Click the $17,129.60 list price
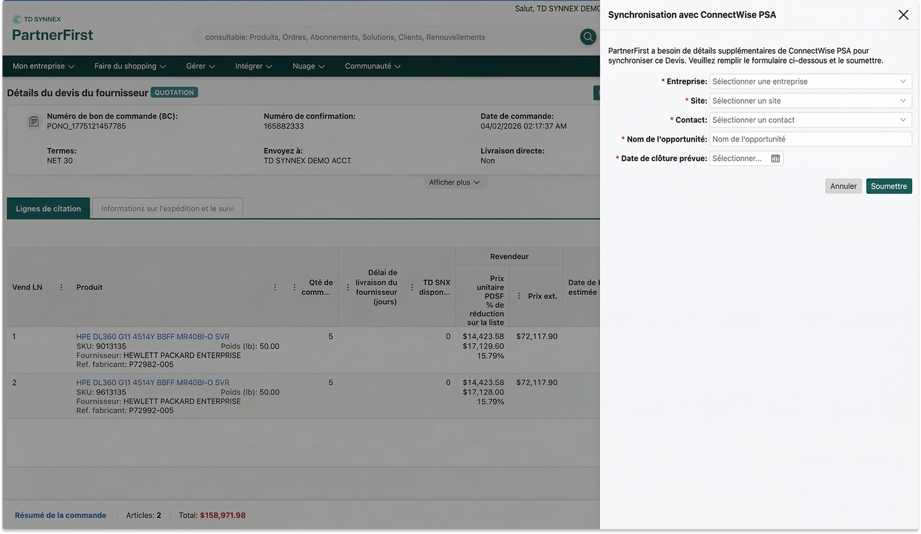 coord(483,346)
